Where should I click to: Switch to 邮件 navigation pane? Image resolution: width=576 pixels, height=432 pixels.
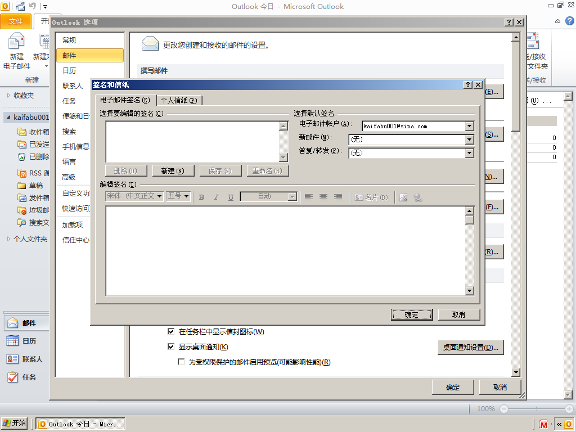pyautogui.click(x=26, y=323)
